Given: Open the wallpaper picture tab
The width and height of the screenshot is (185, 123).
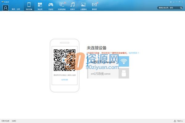Looking at the screenshot, I should click(84, 6).
